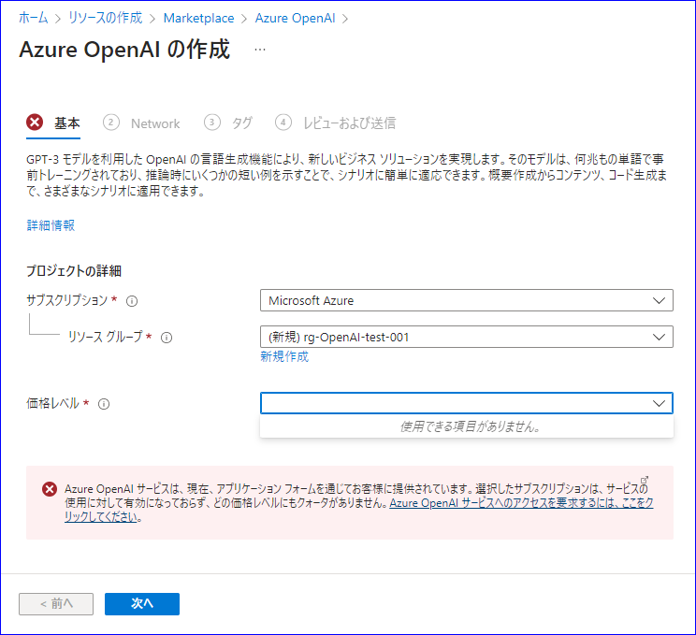Click 新規作成 link under resource group
Viewport: 696px width, 635px height.
point(284,356)
